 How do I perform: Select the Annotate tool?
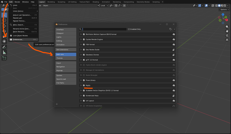(x=4, y=47)
